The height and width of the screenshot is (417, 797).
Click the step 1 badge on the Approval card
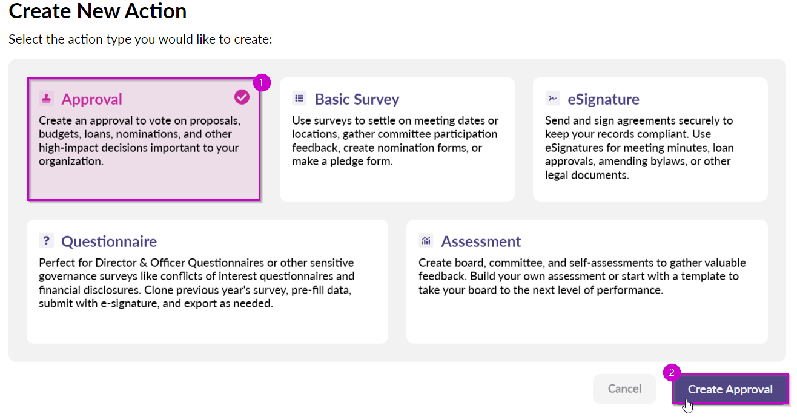[x=261, y=82]
